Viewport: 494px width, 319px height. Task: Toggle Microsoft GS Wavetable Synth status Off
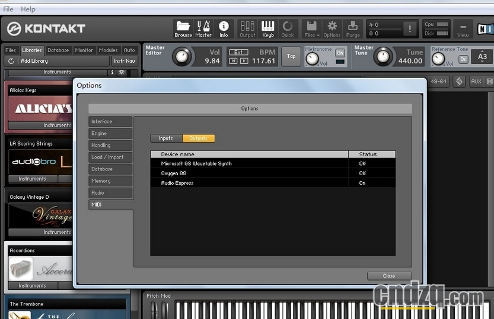coord(362,163)
